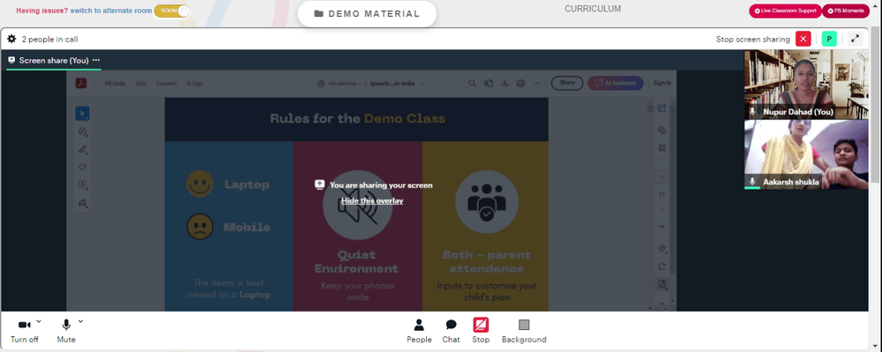Open the Chat panel
The image size is (882, 352).
pyautogui.click(x=451, y=331)
